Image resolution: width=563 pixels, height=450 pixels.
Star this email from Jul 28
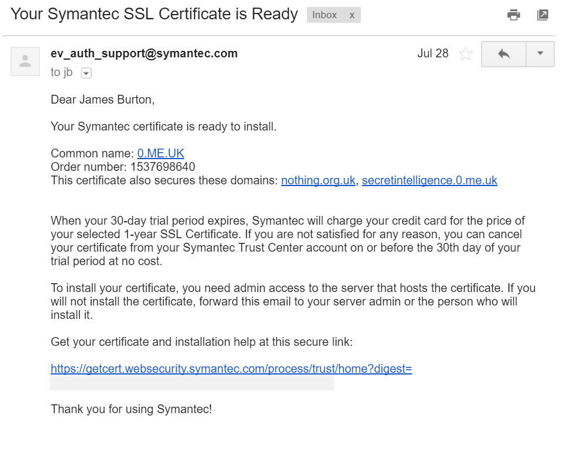pos(466,54)
